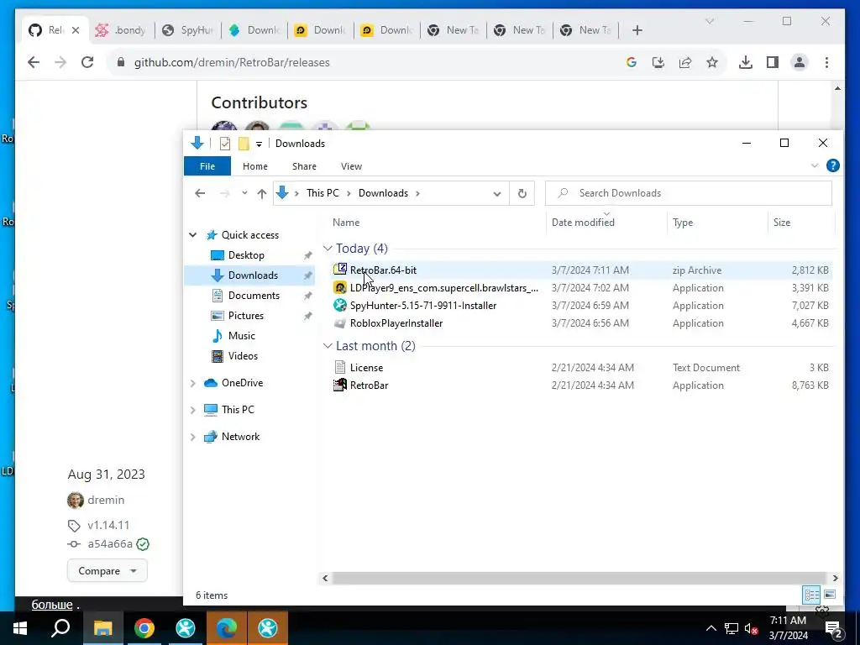Open Explorer View ribbon tab
Screen dimensions: 860x645
tap(351, 166)
